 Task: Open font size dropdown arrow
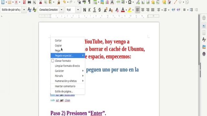pyautogui.click(x=78, y=10)
